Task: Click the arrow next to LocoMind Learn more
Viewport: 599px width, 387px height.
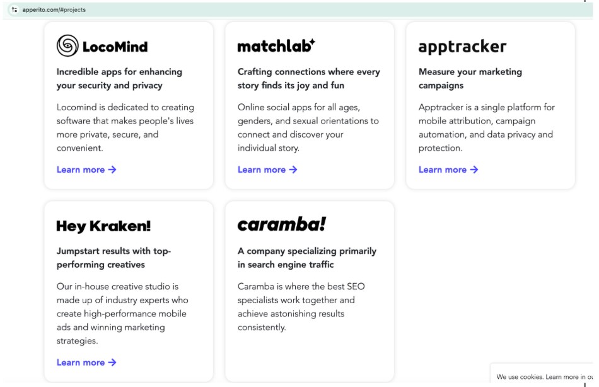Action: [112, 170]
